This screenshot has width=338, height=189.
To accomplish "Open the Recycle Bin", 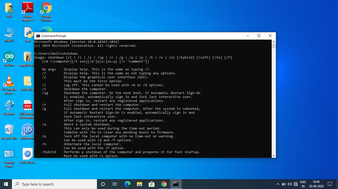I will 9,132.
